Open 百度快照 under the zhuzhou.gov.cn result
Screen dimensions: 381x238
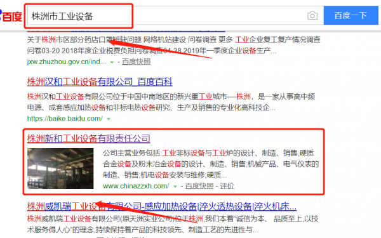click(x=136, y=62)
